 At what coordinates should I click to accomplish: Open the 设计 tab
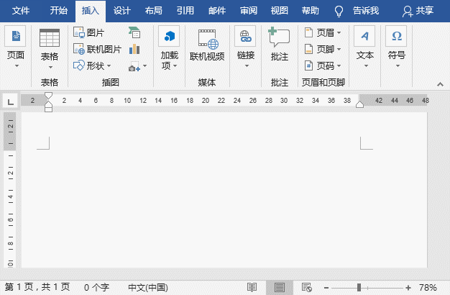122,11
